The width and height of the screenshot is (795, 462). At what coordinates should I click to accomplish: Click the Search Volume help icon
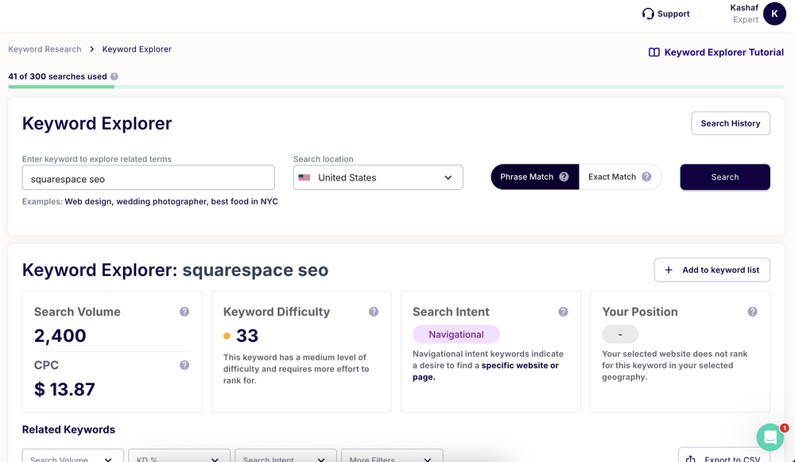point(184,312)
